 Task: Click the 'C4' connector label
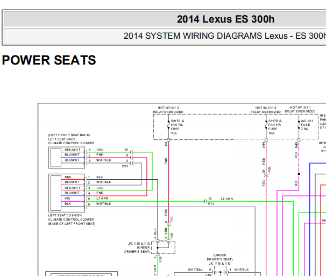pyautogui.click(x=166, y=144)
